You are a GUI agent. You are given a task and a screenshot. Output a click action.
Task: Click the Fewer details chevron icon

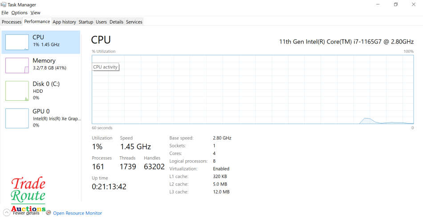6,213
